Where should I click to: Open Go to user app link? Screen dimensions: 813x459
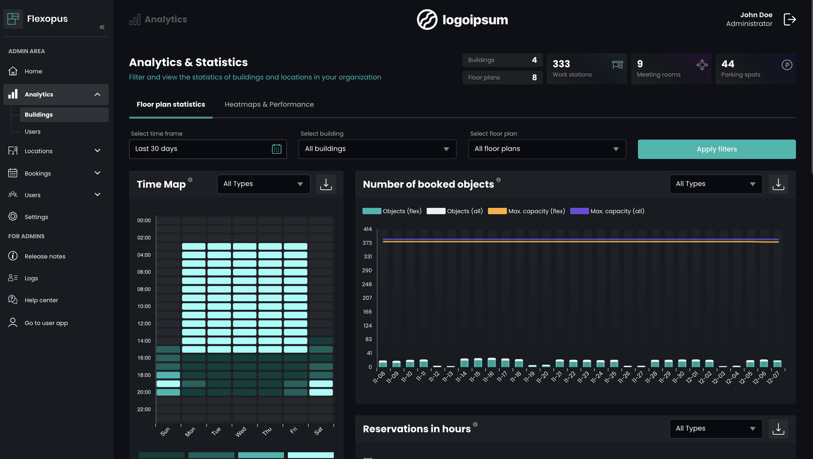(46, 323)
